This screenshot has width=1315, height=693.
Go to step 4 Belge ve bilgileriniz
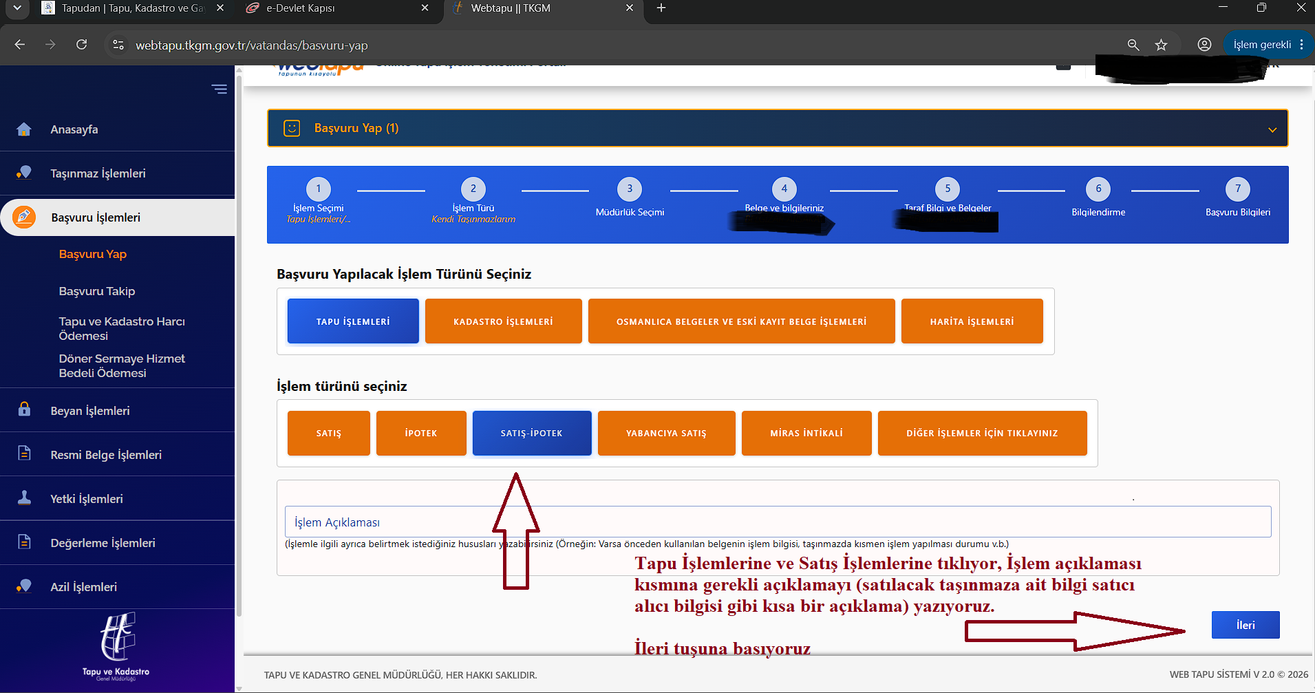pyautogui.click(x=784, y=189)
